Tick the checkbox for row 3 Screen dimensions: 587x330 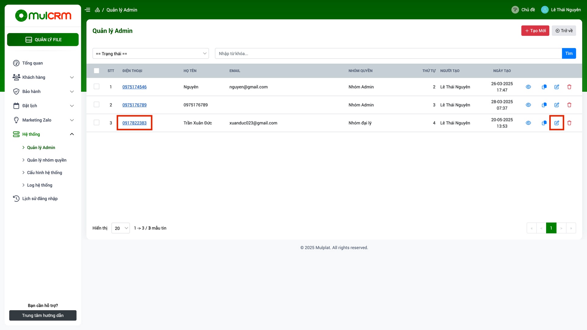pos(97,123)
